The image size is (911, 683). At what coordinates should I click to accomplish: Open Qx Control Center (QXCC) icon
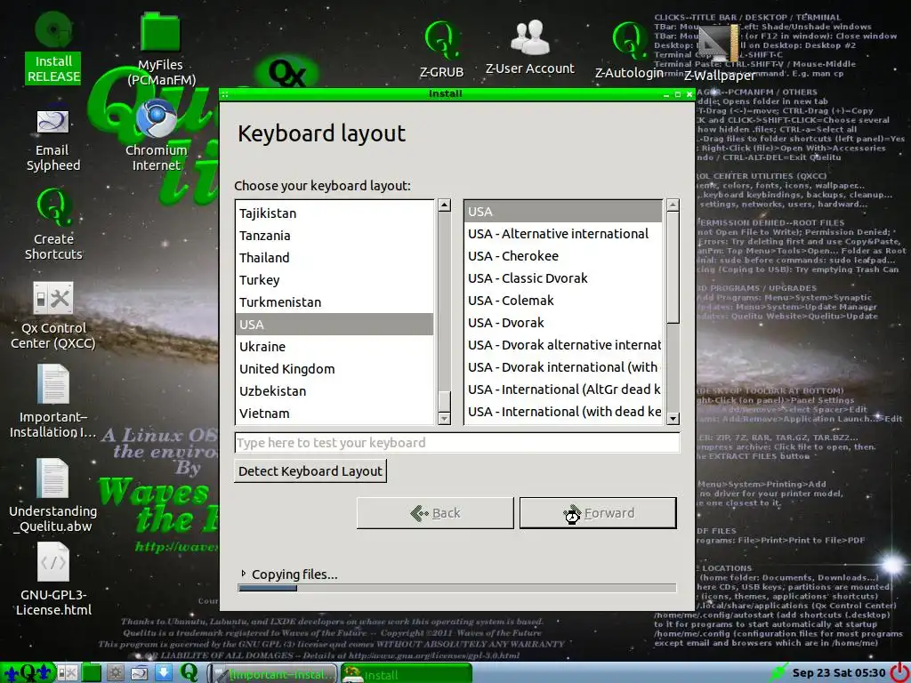click(x=52, y=316)
